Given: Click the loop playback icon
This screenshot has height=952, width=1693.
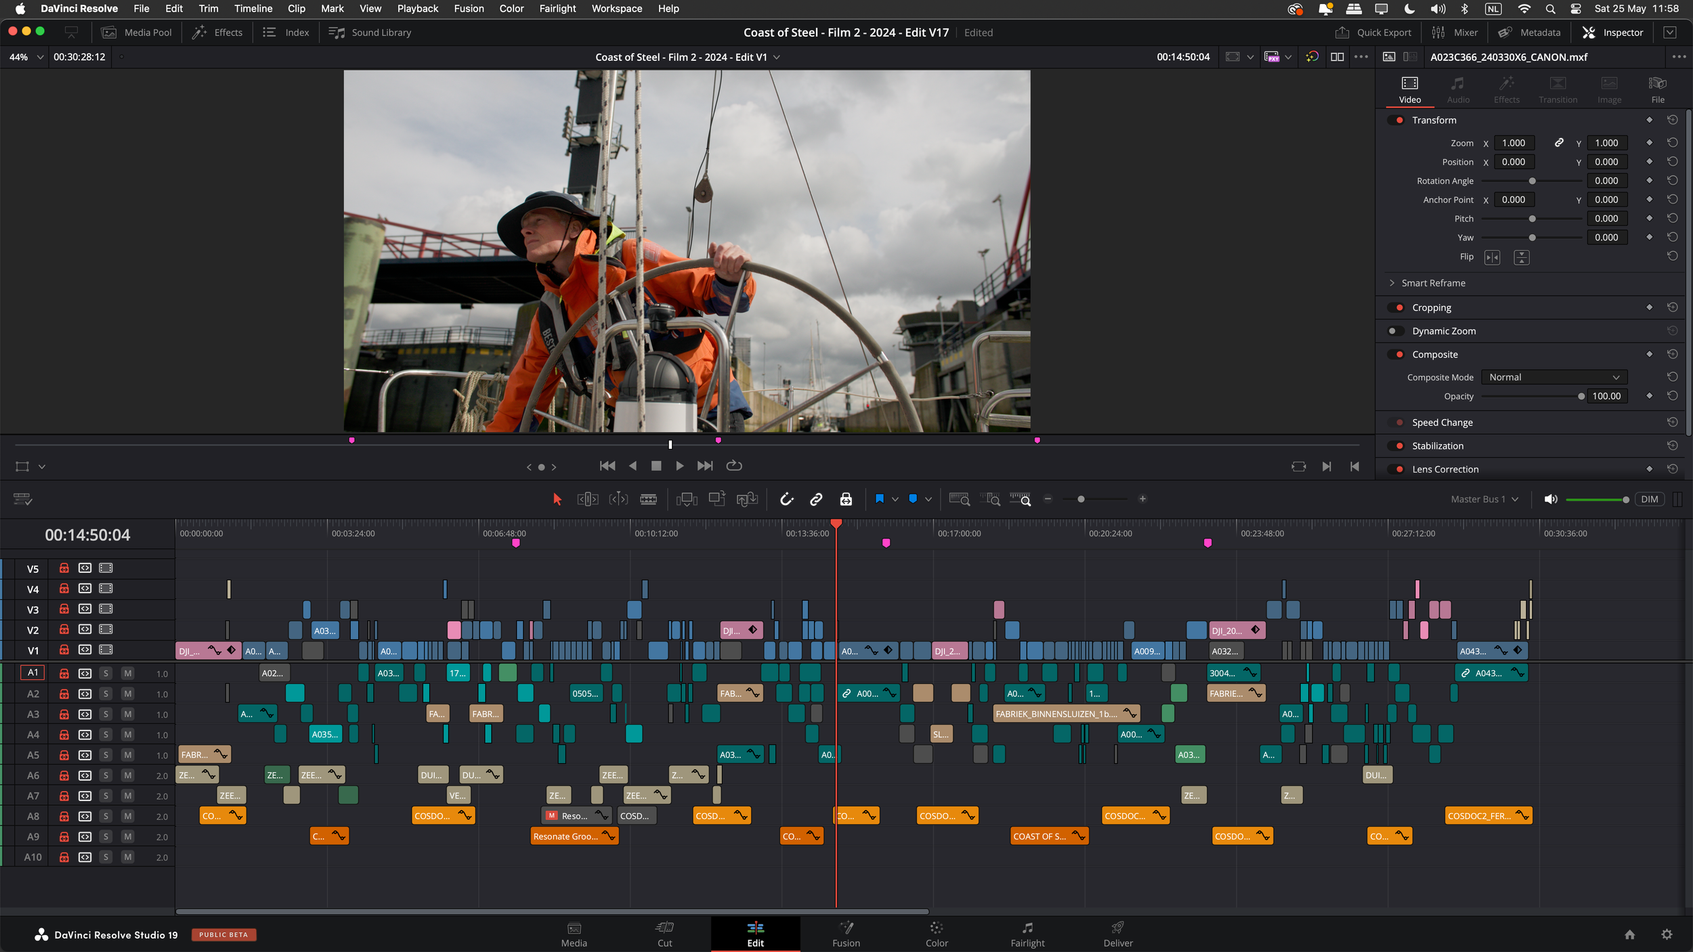Looking at the screenshot, I should (734, 466).
